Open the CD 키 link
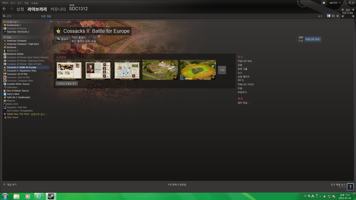The width and height of the screenshot is (356, 200). pos(241,80)
